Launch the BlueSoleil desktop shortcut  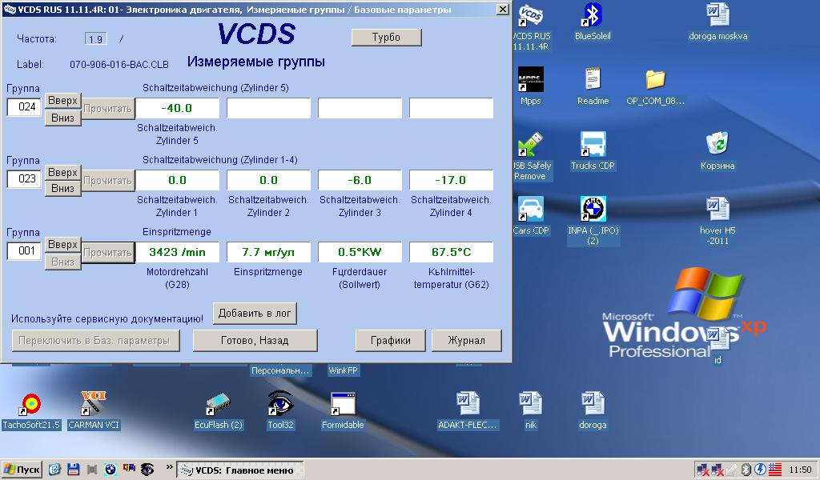tap(593, 22)
